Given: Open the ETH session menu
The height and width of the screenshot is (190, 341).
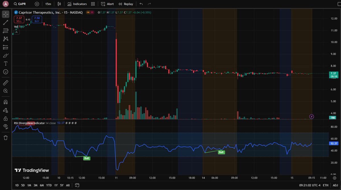Looking at the screenshot, I should (326, 185).
